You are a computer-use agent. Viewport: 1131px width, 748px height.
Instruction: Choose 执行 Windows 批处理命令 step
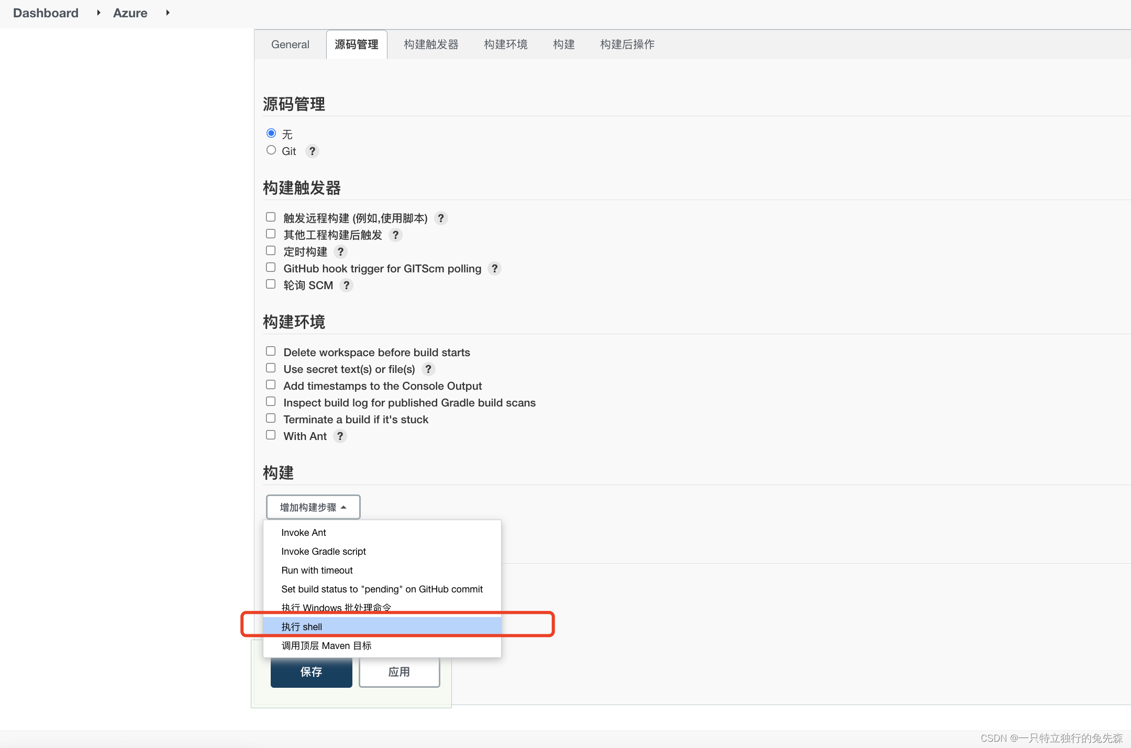pyautogui.click(x=382, y=608)
